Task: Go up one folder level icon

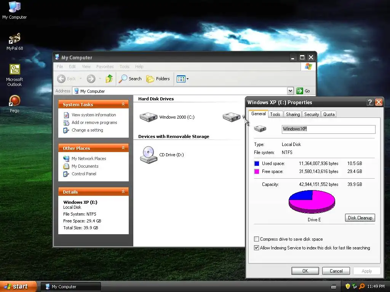Action: (109, 79)
